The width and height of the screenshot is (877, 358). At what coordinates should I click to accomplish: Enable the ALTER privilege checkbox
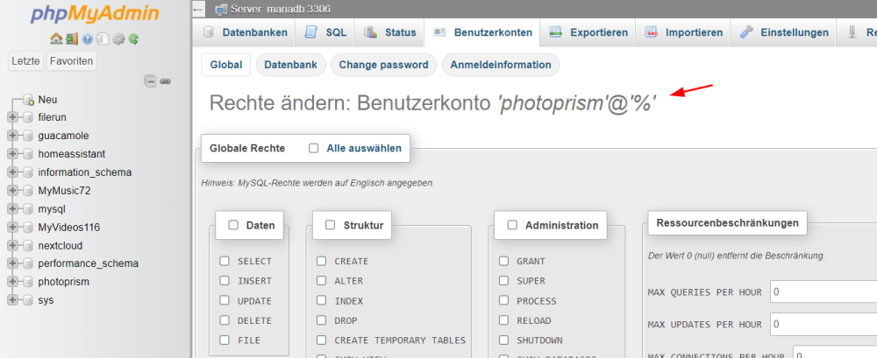322,280
